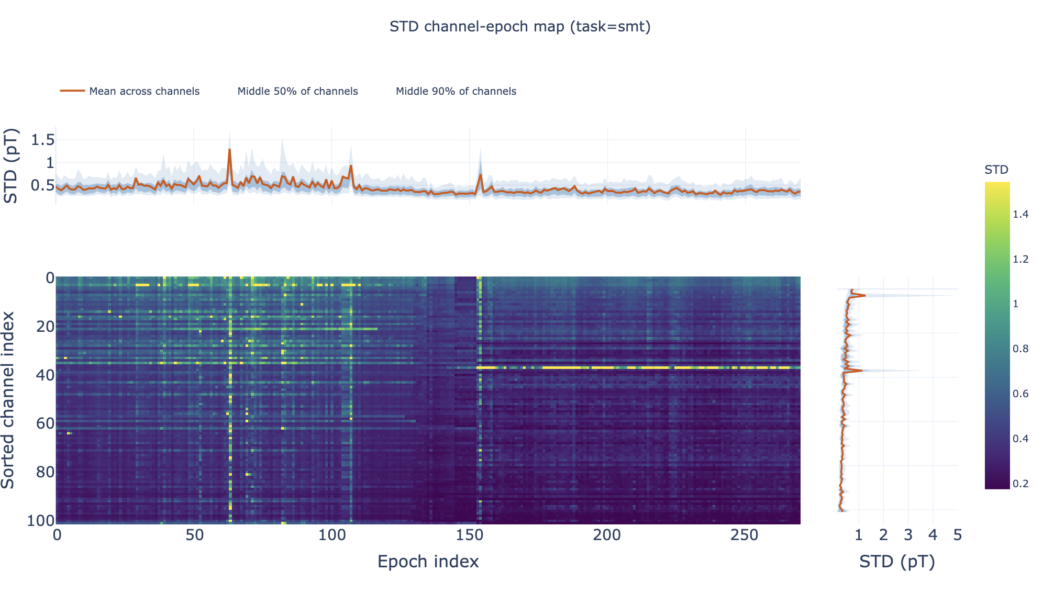1043x605 pixels.
Task: Click the 'Epoch index' x-axis title
Action: (x=428, y=562)
